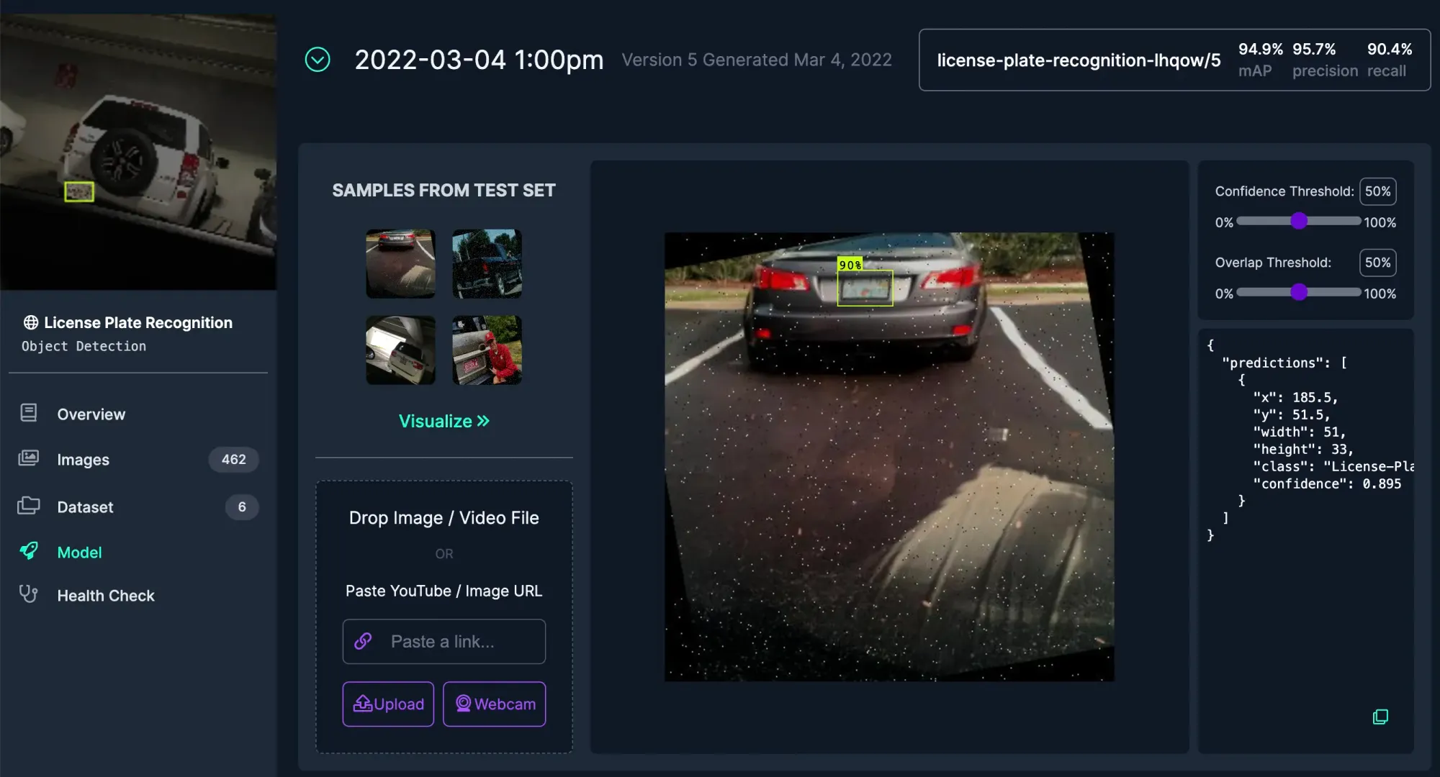Click the Confidence Threshold 50% value box
1440x777 pixels.
pyautogui.click(x=1377, y=191)
